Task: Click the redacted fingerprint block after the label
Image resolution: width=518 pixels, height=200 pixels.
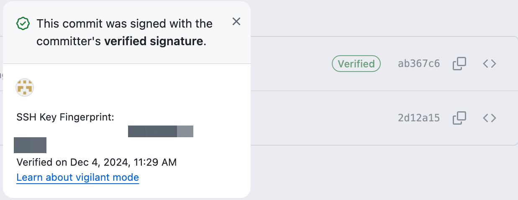Action: (x=160, y=131)
